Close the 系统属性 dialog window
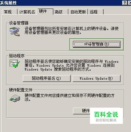The width and height of the screenshot is (131, 132). tap(130, 3)
